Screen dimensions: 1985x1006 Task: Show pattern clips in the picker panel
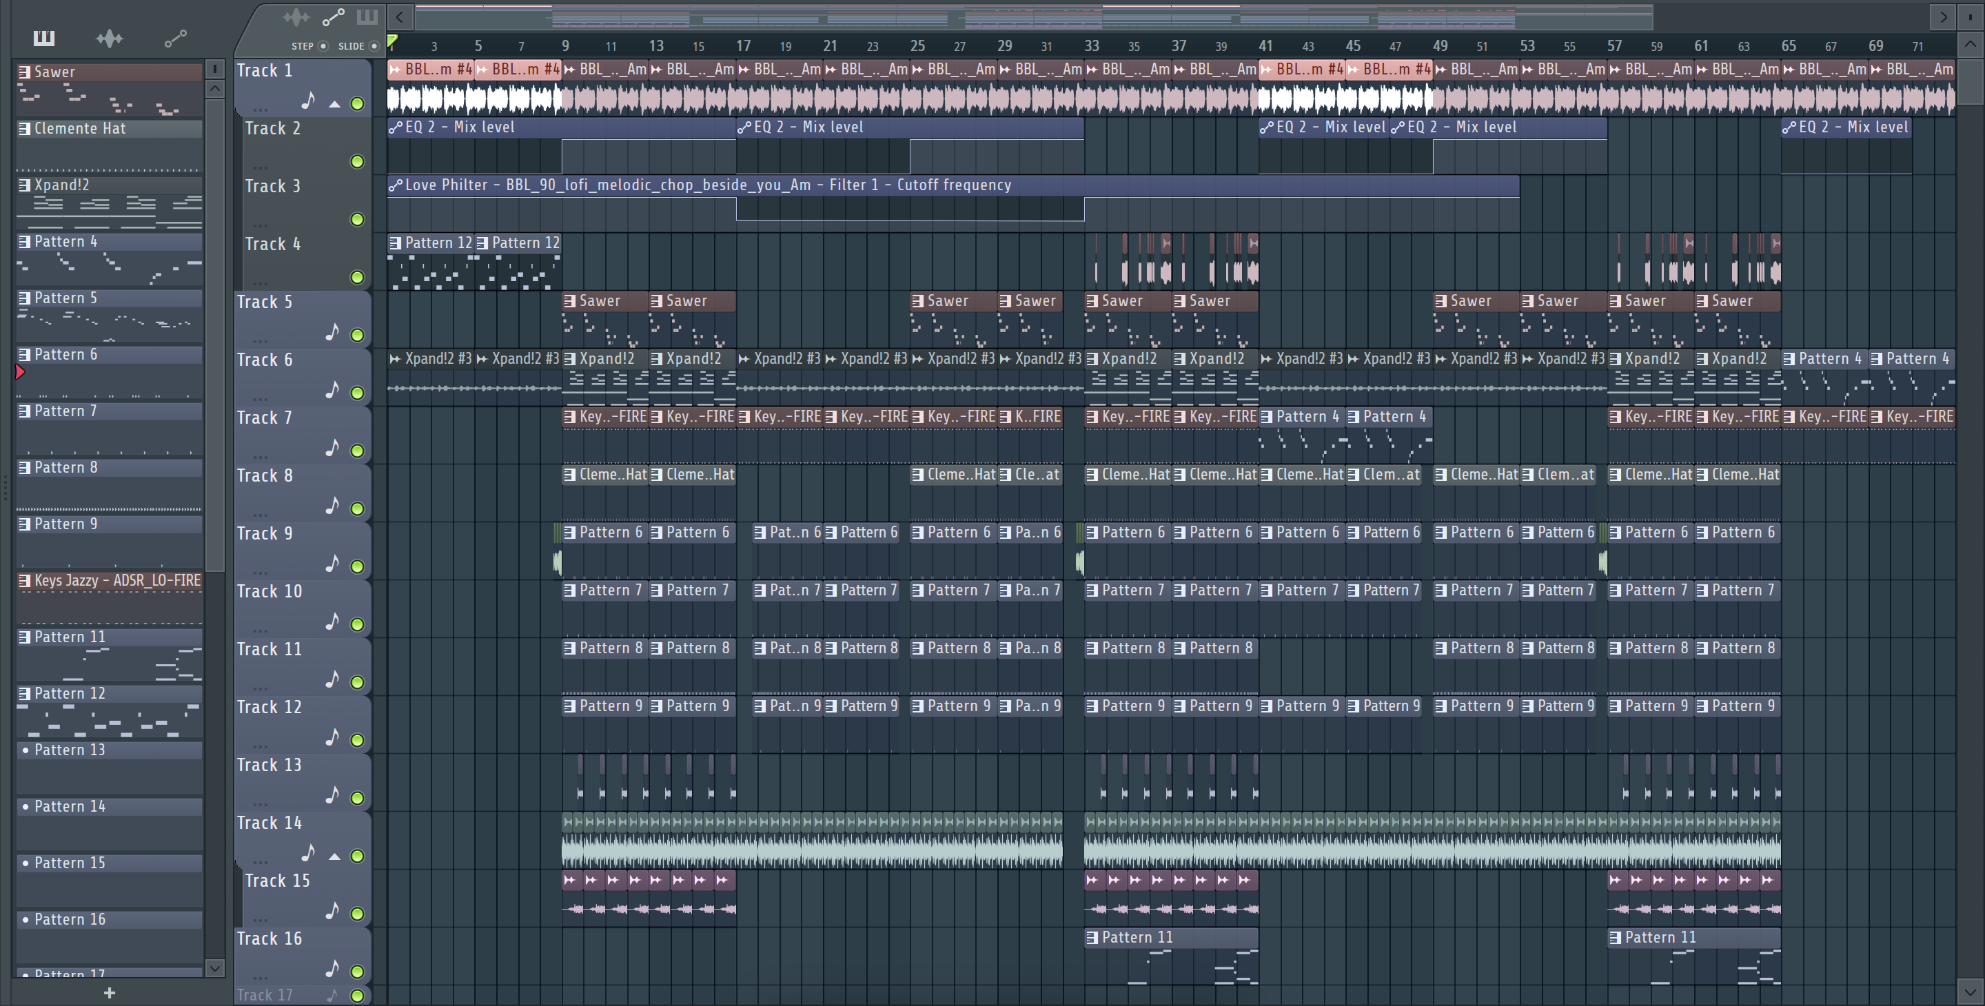pos(44,38)
